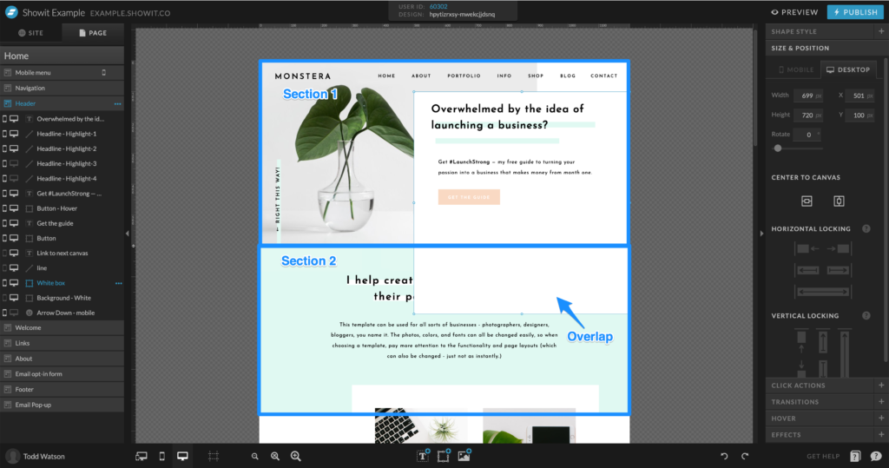The image size is (889, 468).
Task: Toggle desktop visibility for Arrow Down - mobile
Action: coord(14,313)
